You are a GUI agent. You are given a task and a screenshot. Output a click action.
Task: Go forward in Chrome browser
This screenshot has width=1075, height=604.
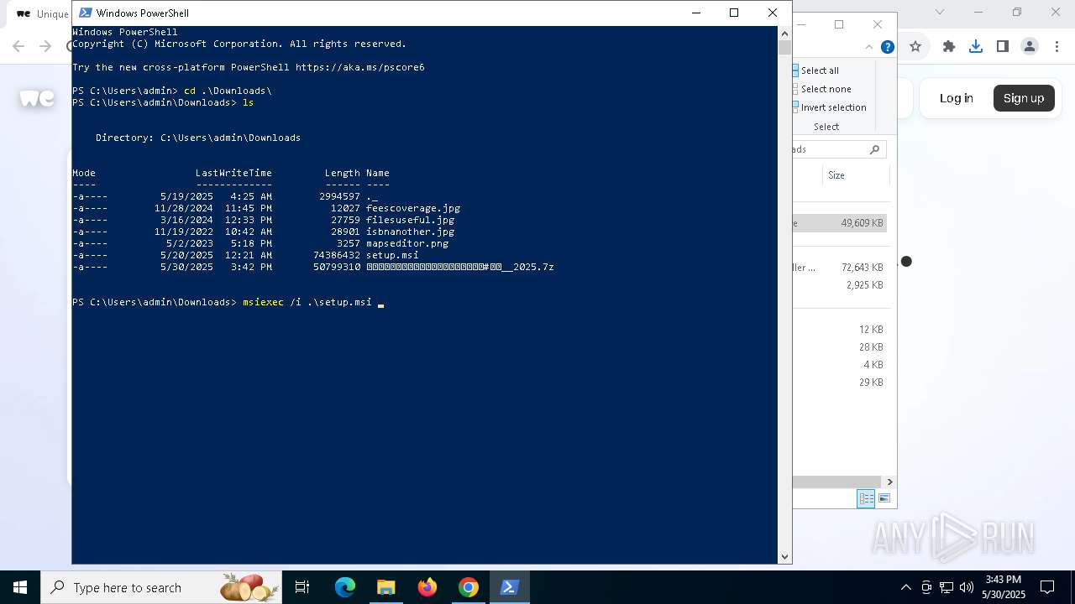pyautogui.click(x=45, y=47)
